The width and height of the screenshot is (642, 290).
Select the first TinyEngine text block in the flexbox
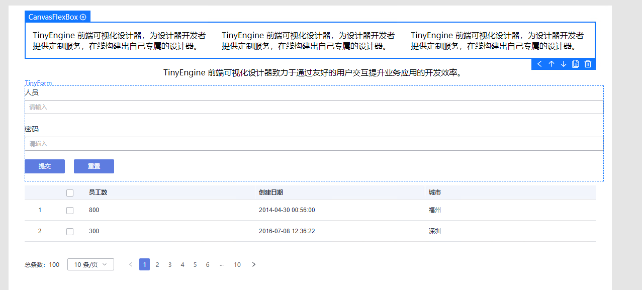click(119, 41)
